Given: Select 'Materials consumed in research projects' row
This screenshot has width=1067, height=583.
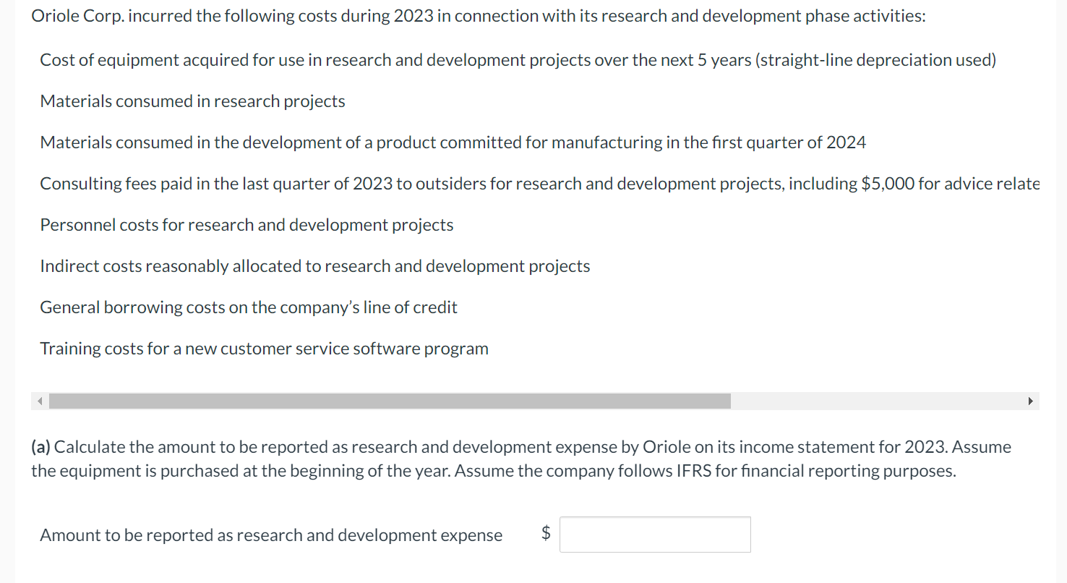Looking at the screenshot, I should pos(192,101).
